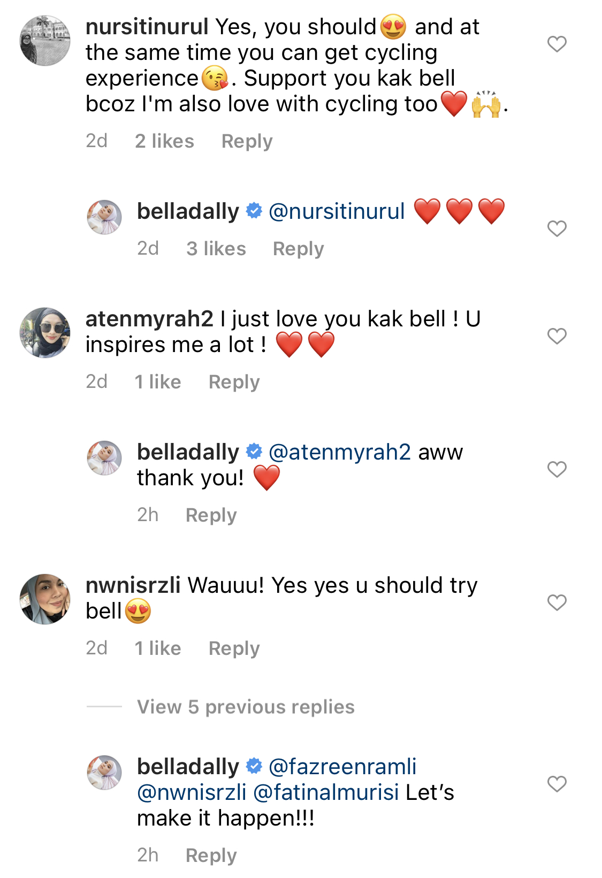Image resolution: width=602 pixels, height=878 pixels.
Task: Like belladally's 'Let's make it happen' reply
Action: click(557, 784)
